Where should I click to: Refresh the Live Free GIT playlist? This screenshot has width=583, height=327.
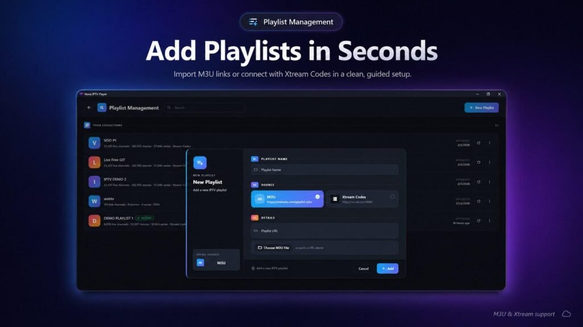coord(478,162)
